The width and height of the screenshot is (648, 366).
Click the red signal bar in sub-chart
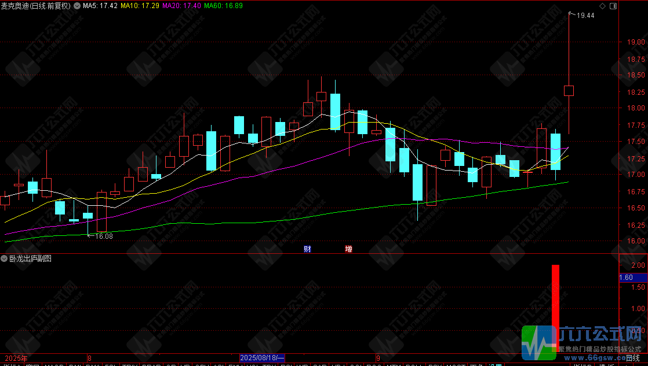pyautogui.click(x=555, y=308)
